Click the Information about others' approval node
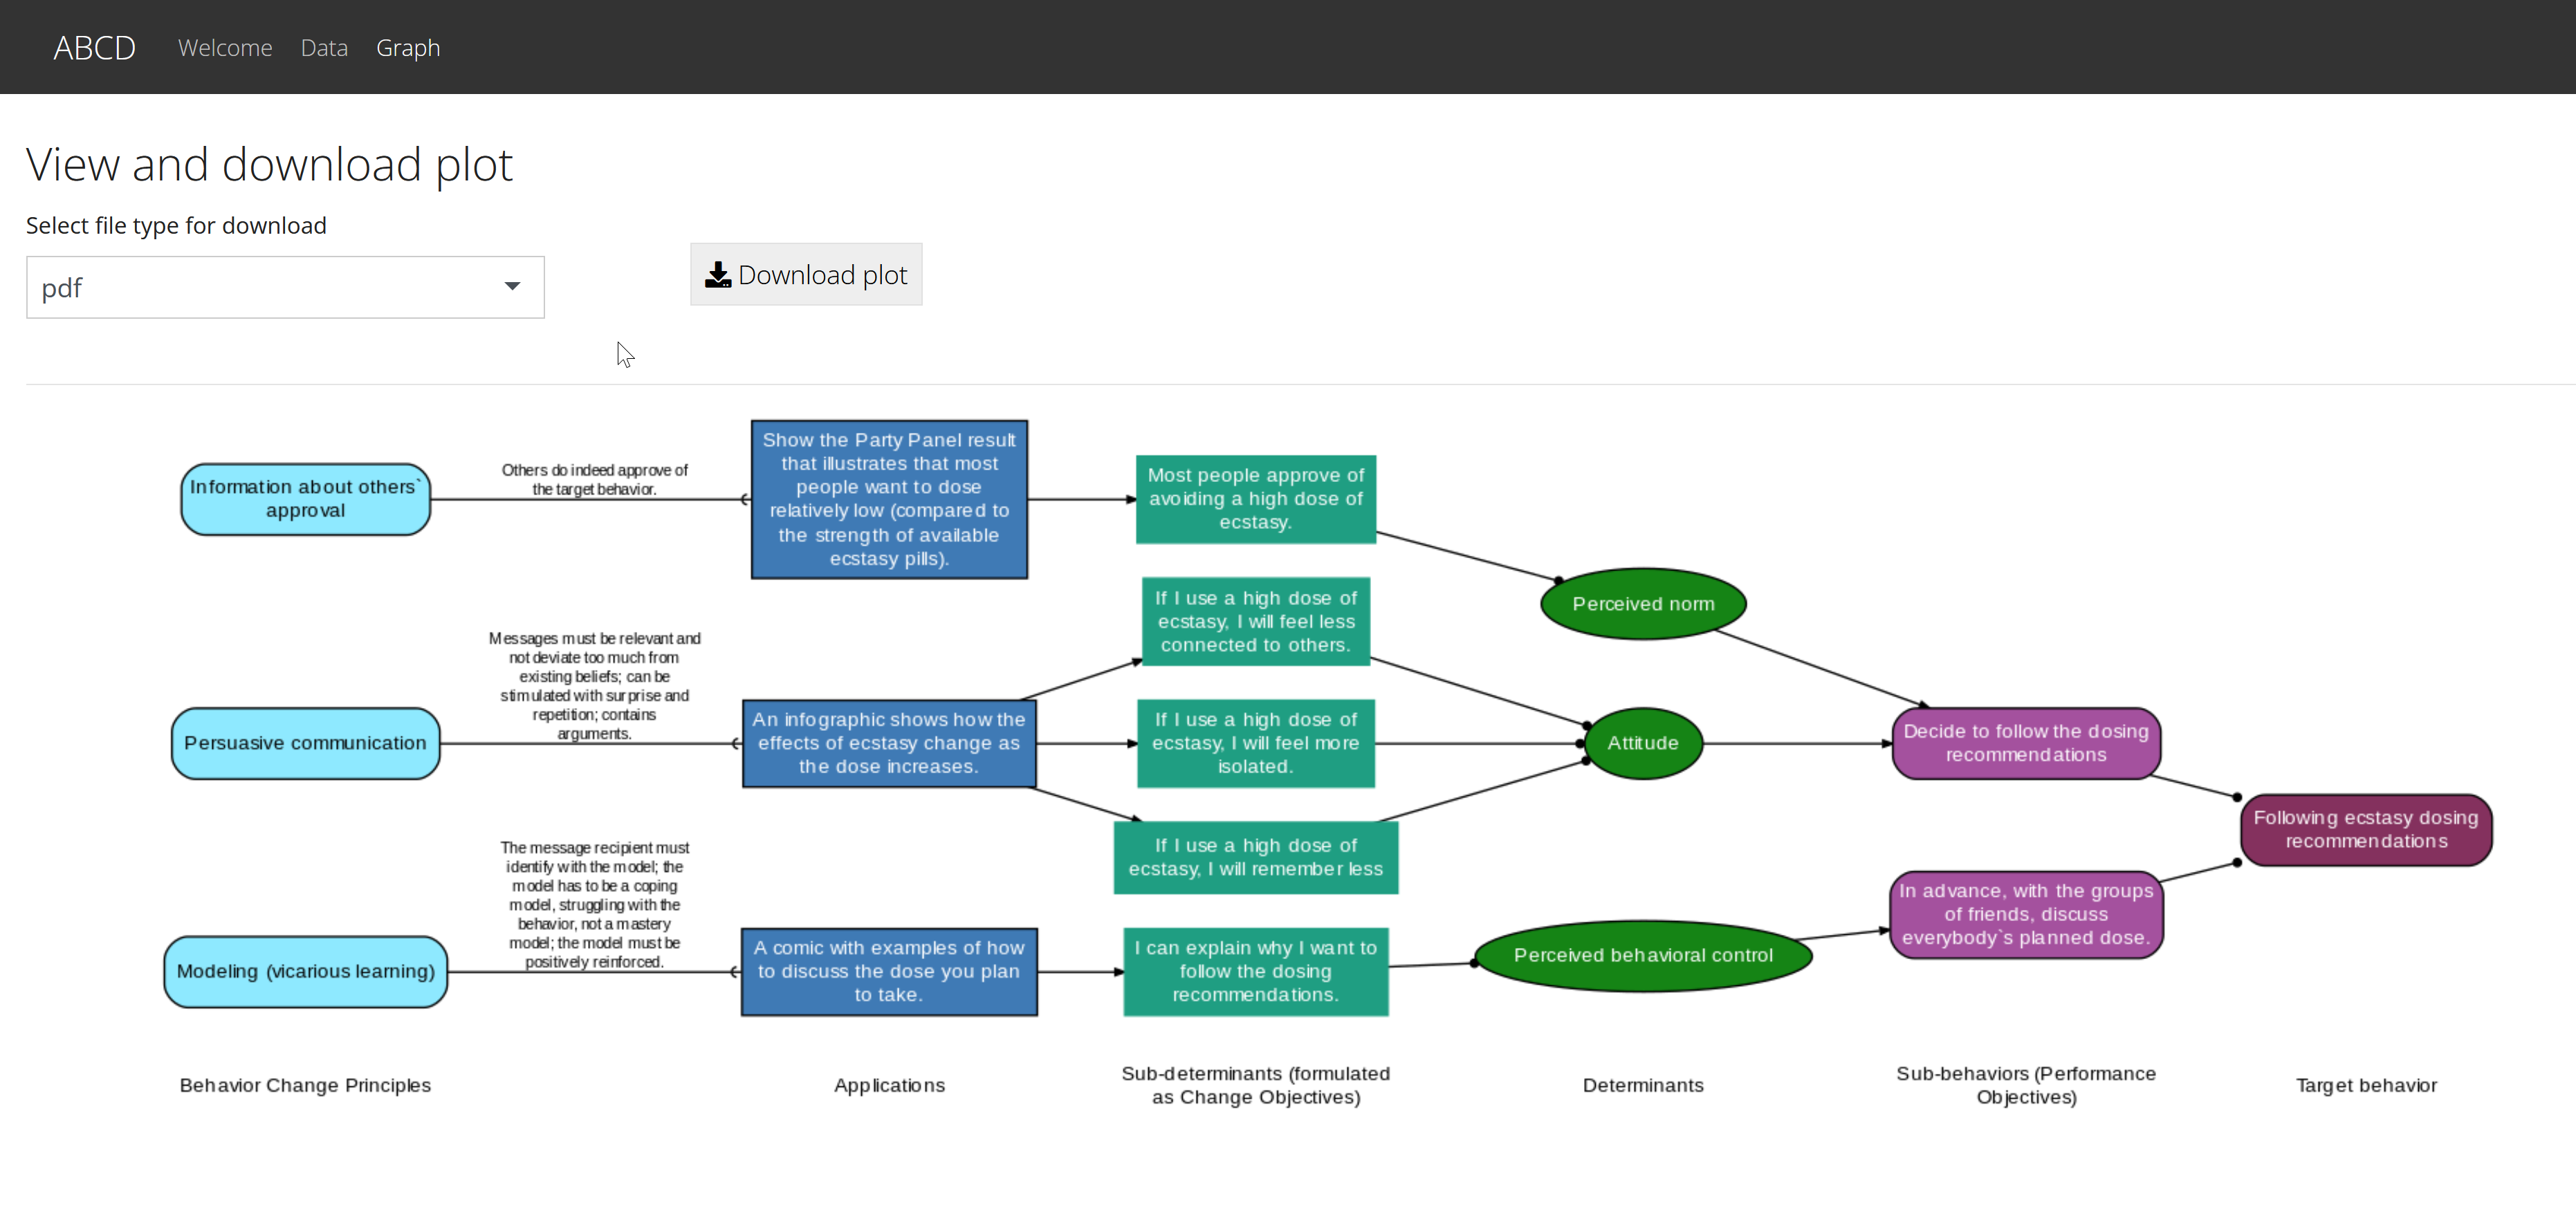Viewport: 2576px width, 1208px height. (305, 499)
